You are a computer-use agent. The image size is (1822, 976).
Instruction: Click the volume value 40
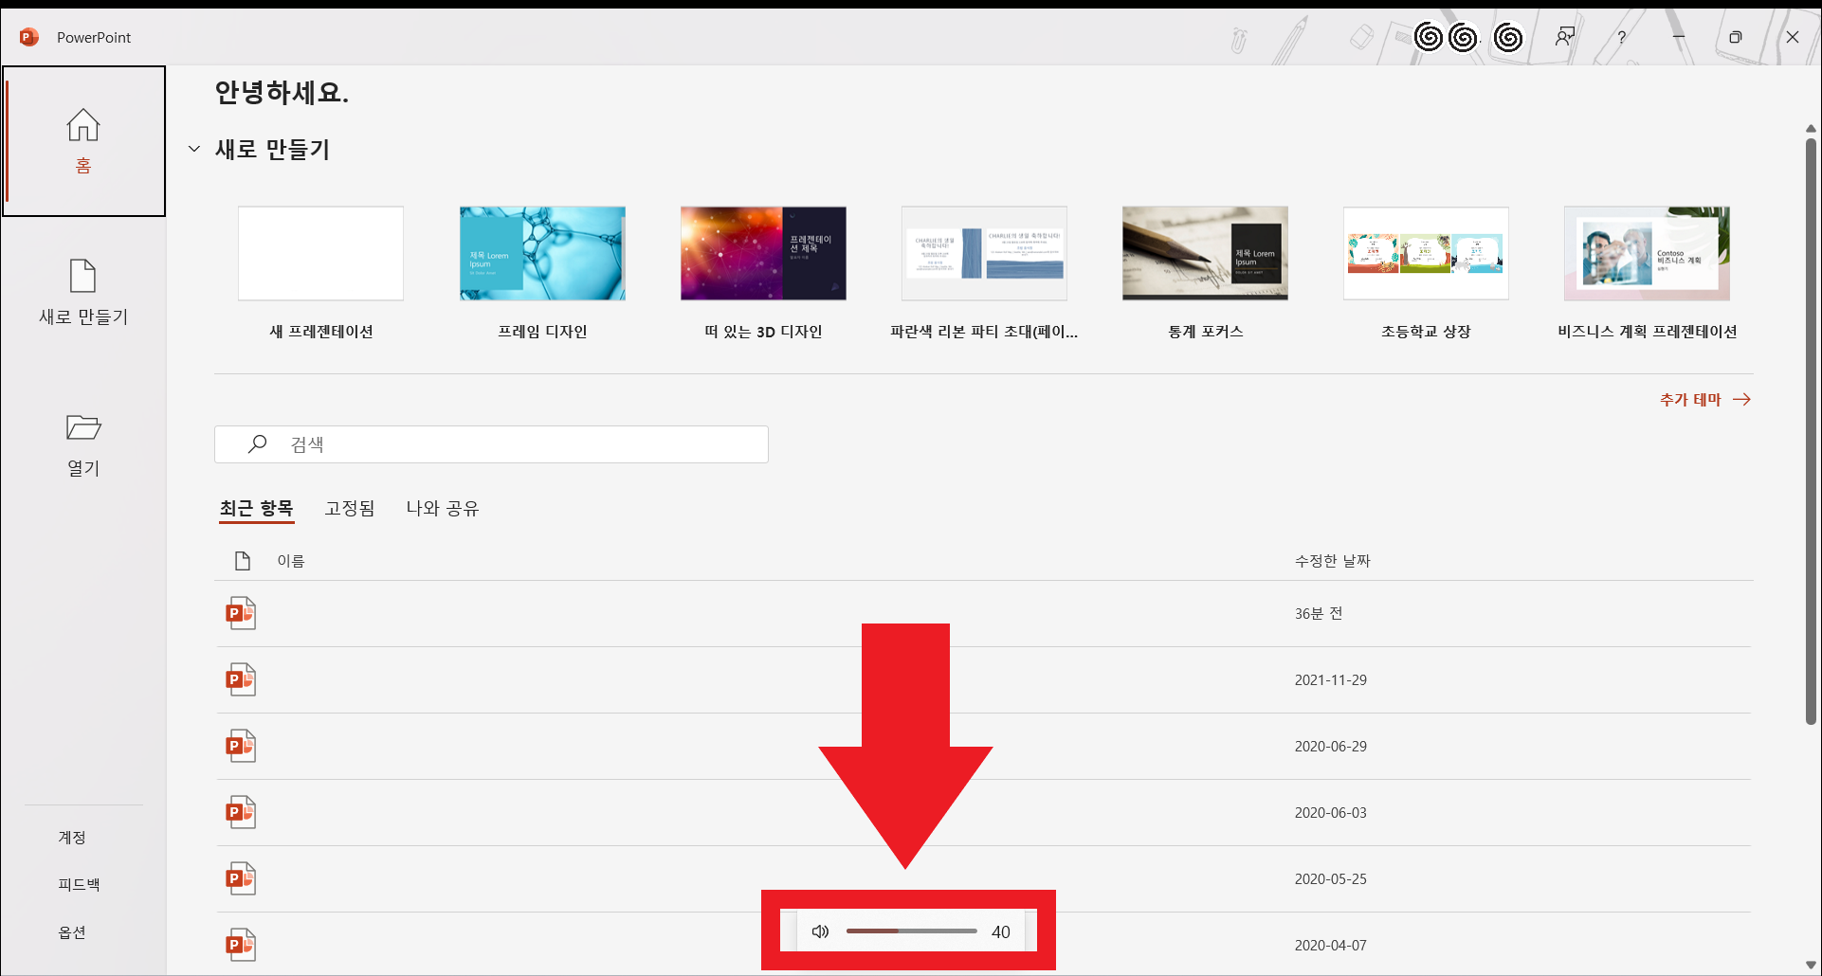tap(1001, 931)
